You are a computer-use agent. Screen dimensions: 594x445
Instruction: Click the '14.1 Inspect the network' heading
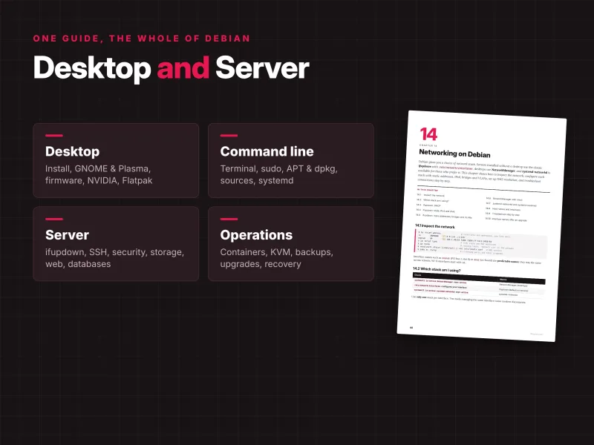(x=435, y=226)
